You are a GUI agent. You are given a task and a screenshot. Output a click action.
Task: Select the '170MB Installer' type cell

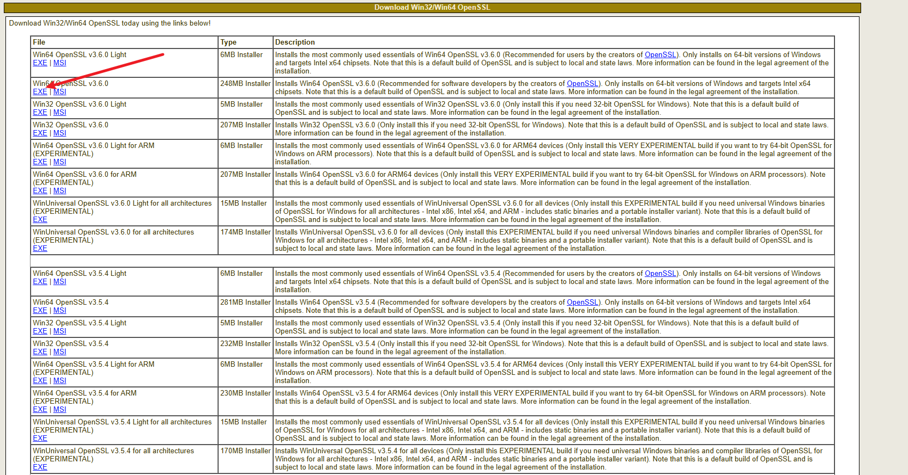point(245,459)
